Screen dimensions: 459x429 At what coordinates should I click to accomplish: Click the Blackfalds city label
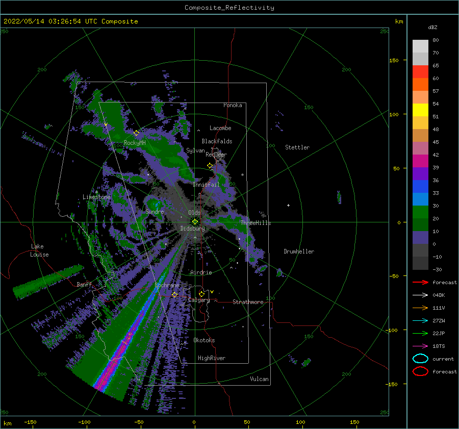217,141
